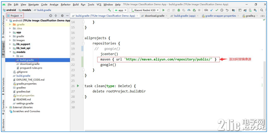Viewport: 268px width, 133px height.
Task: Click the Git Update Project blue arrow
Action: click(211, 10)
